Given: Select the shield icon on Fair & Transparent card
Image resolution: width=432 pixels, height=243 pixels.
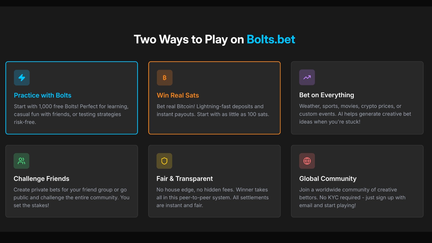Looking at the screenshot, I should click(164, 161).
